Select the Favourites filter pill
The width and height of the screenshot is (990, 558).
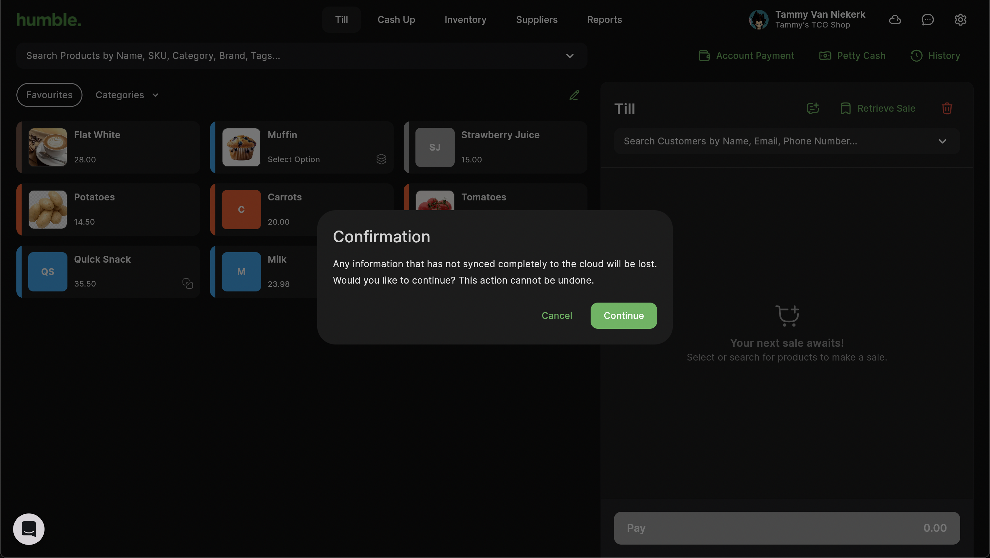(x=49, y=95)
